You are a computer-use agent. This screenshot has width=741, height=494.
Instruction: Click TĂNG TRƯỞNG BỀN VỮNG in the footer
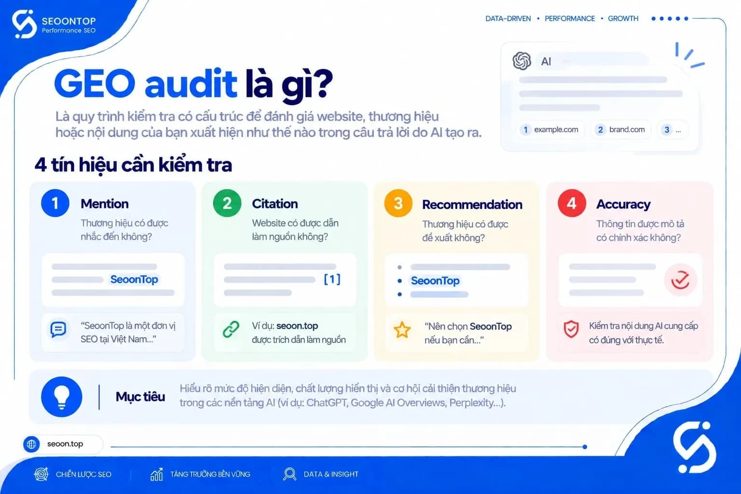coord(210,474)
